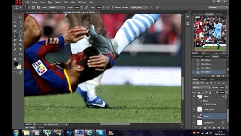Select the Pen tool
Screen dimensions: 241x136
(15, 49)
